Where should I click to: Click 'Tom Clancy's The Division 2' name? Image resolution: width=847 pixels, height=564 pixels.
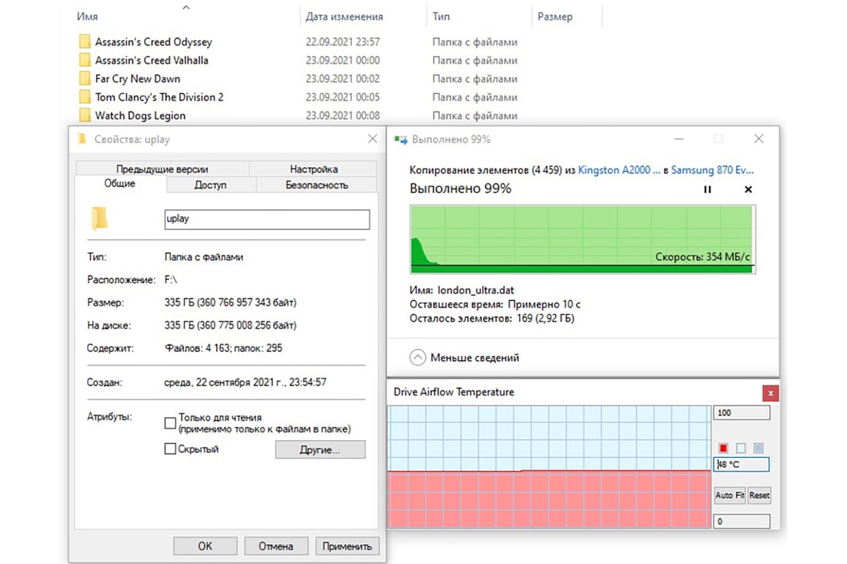click(x=159, y=97)
